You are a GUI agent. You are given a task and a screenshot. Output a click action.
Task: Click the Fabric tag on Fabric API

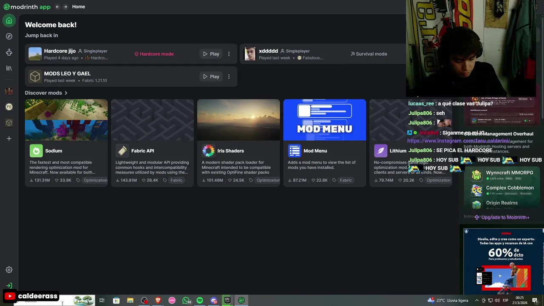coord(176,180)
